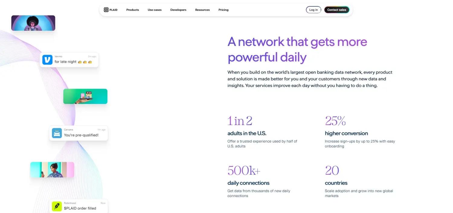This screenshot has width=453, height=213.
Task: Expand the Use cases menu
Action: pos(155,10)
